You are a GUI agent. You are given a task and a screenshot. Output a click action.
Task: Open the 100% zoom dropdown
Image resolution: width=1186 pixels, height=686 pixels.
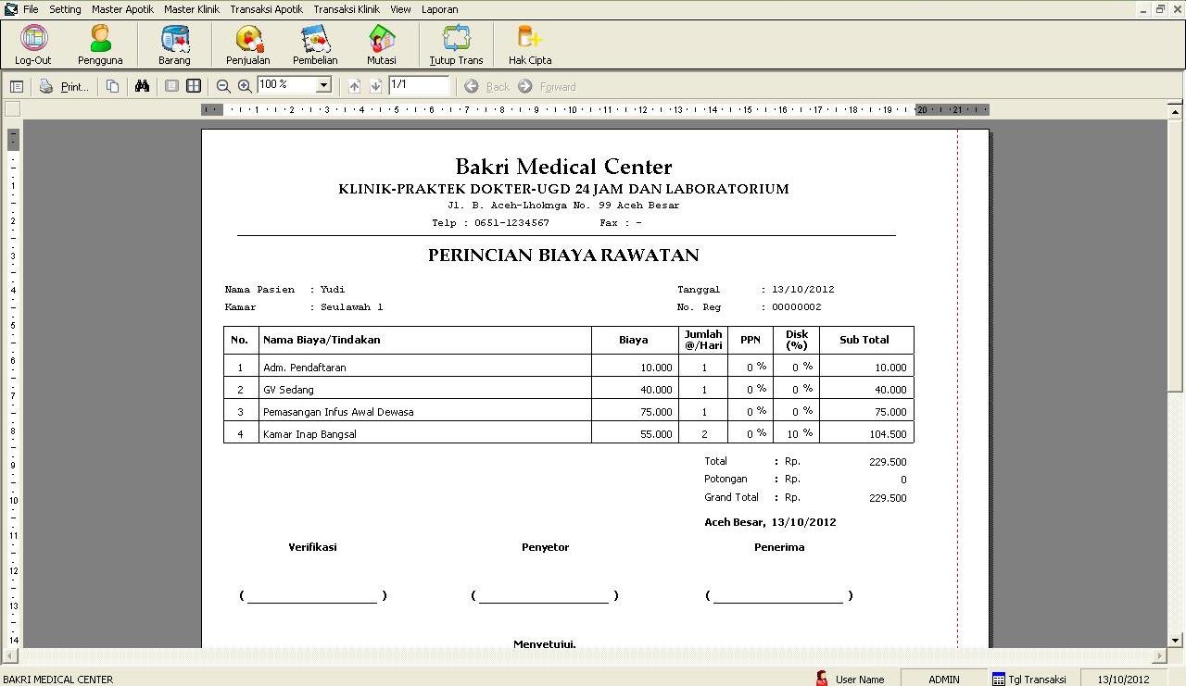[x=323, y=85]
